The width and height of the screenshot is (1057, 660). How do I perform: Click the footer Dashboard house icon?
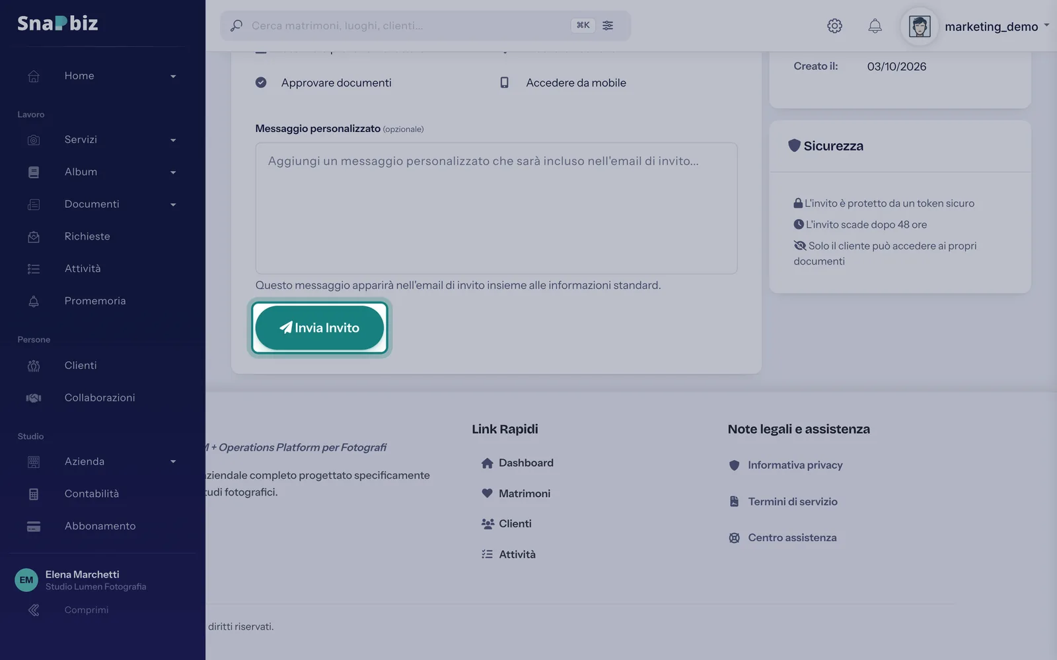488,463
